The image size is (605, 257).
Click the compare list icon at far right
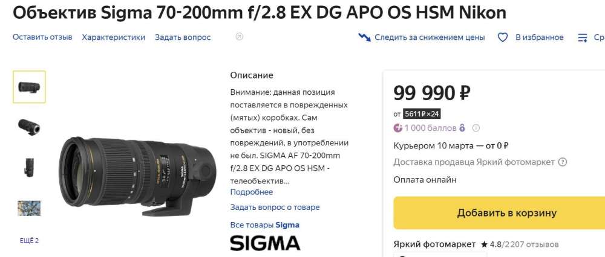(582, 37)
